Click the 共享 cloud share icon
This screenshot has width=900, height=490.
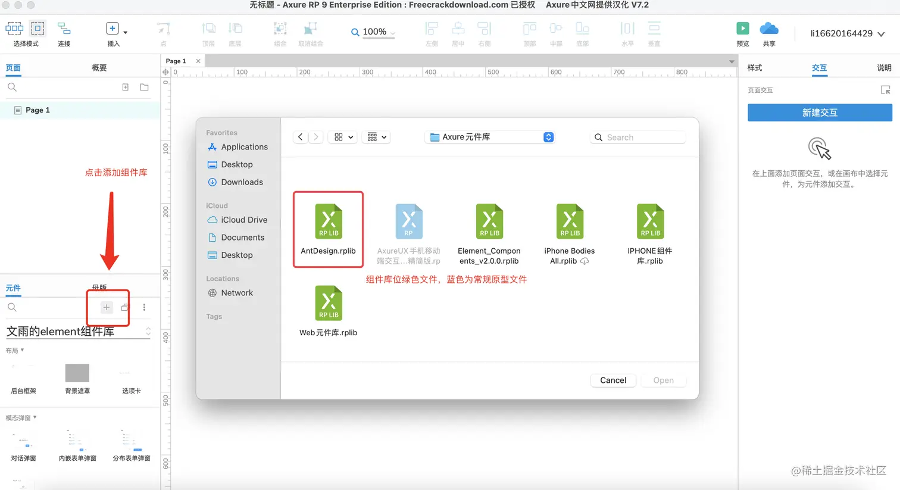point(769,28)
